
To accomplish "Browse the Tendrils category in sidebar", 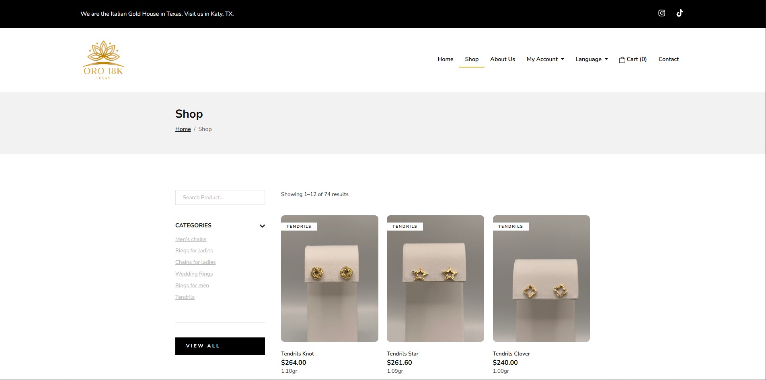I will (185, 297).
